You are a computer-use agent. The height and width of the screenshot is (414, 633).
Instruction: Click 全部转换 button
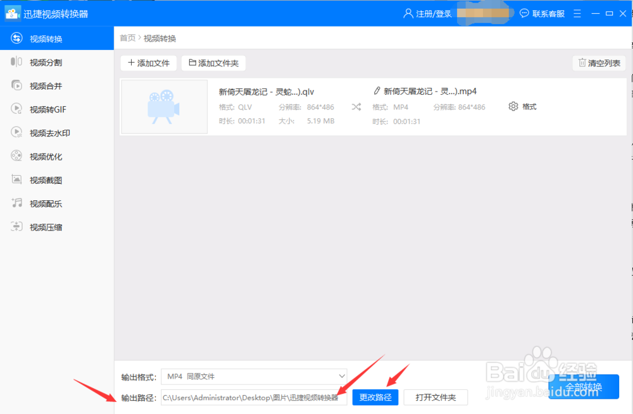tap(584, 387)
